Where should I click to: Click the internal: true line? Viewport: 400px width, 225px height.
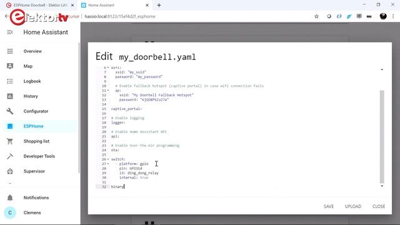click(x=134, y=177)
